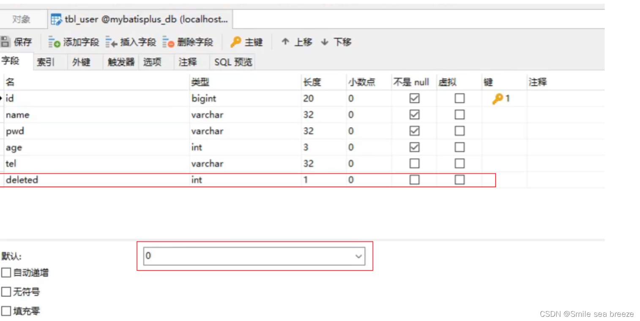The image size is (640, 321).
Task: Select the tbl_user @mybatisplus_db tab
Action: click(139, 19)
